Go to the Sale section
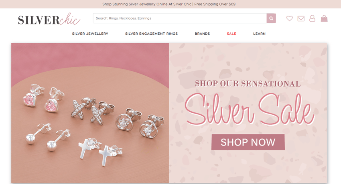Screen dimensions: 341x184 [231, 34]
